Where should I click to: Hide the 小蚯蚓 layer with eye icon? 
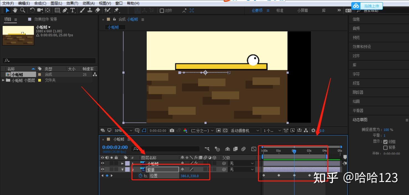103,163
